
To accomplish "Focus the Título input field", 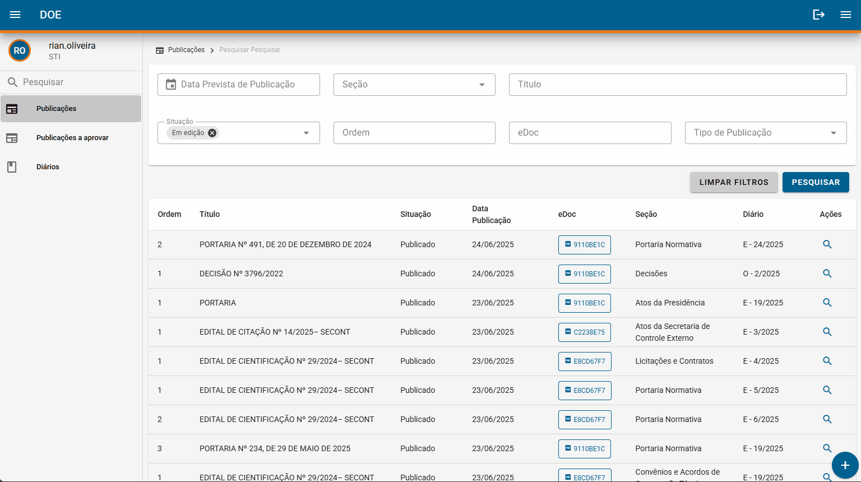I will pos(678,85).
